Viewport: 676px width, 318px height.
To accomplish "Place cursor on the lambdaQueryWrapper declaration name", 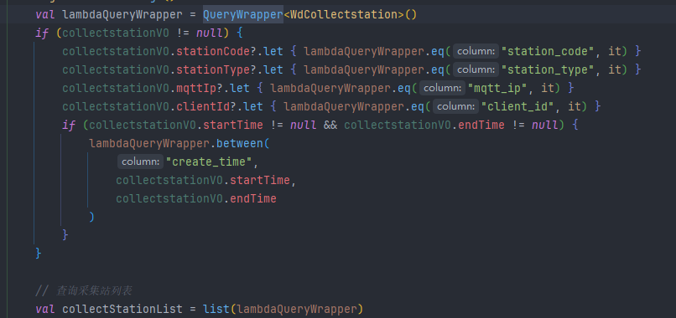I will (122, 14).
